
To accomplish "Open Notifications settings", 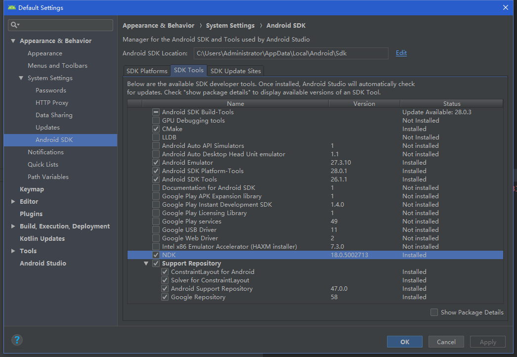I will (45, 152).
